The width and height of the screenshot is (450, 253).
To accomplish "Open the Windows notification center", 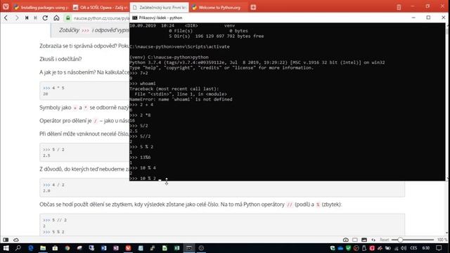I will click(x=439, y=248).
